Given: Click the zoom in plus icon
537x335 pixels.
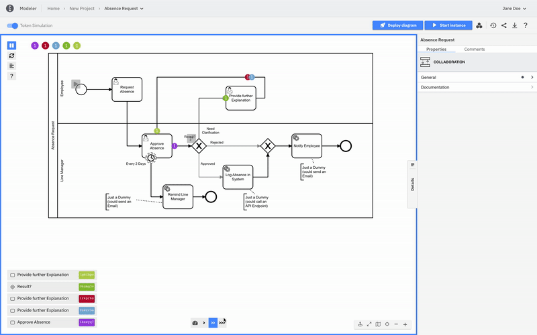Looking at the screenshot, I should (405, 324).
